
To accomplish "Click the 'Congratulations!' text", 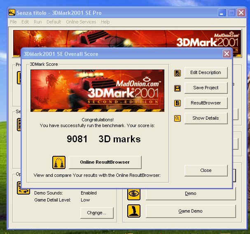I will click(98, 120).
